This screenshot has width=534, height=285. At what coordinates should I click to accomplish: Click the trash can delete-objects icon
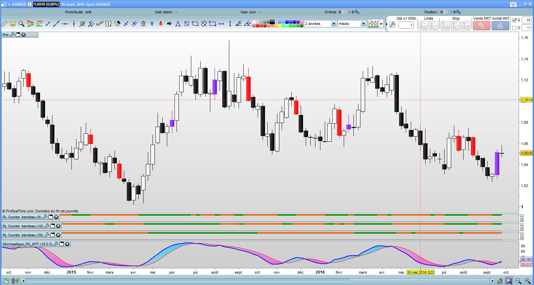[143, 24]
